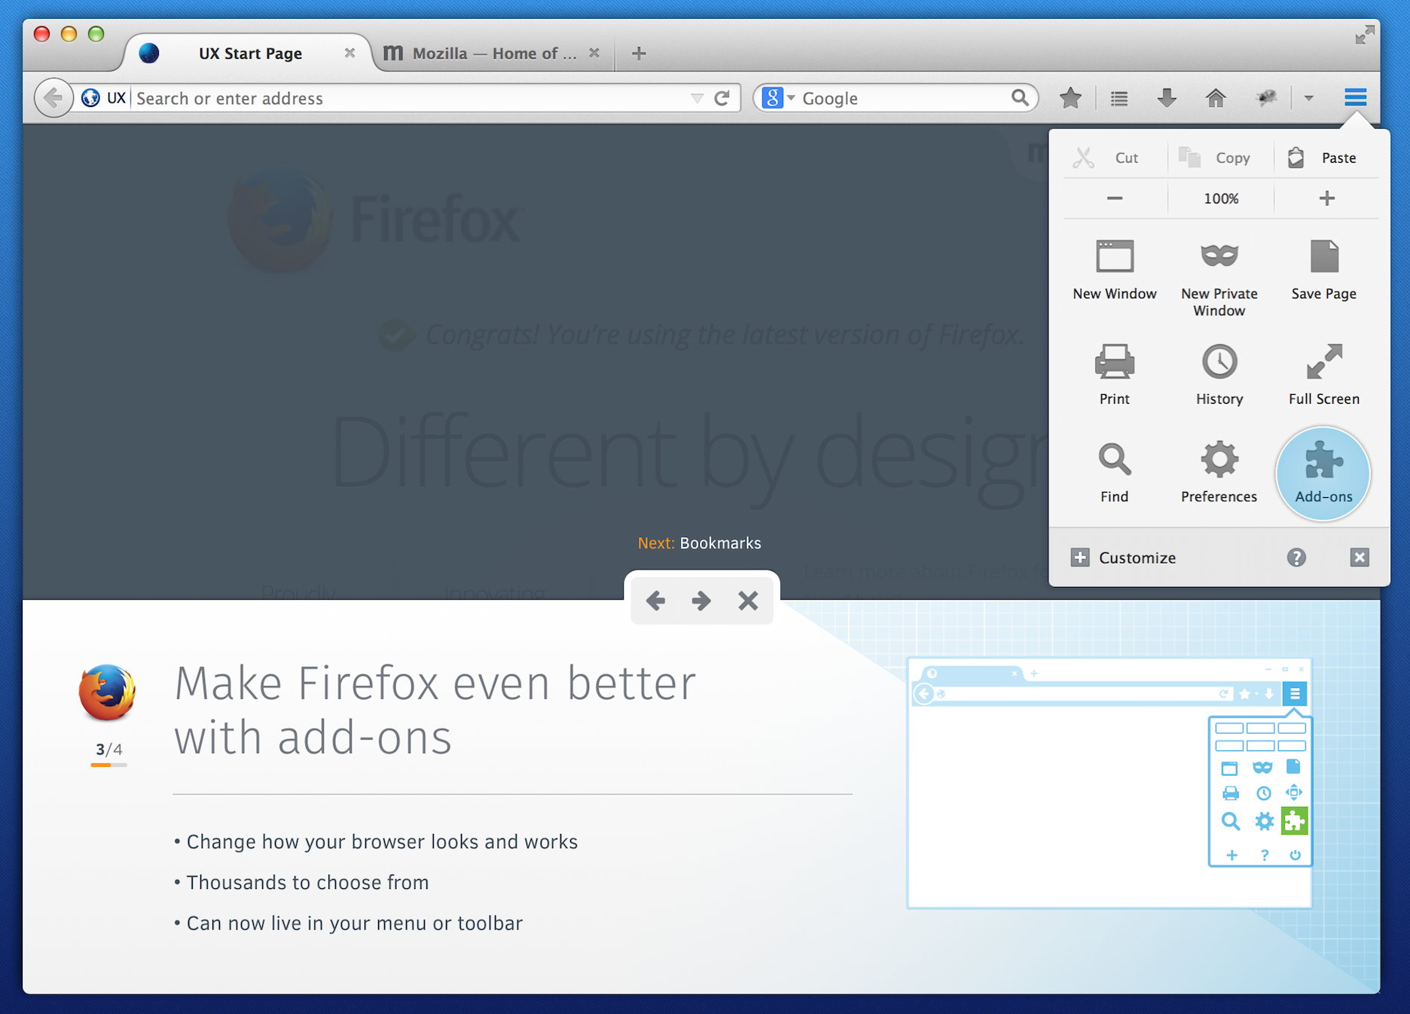This screenshot has width=1410, height=1014.
Task: Open the help question mark icon
Action: pyautogui.click(x=1296, y=557)
